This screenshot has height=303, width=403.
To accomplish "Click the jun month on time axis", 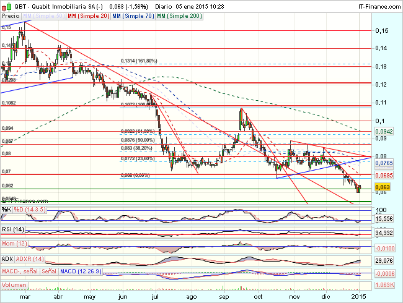I will 123,297.
